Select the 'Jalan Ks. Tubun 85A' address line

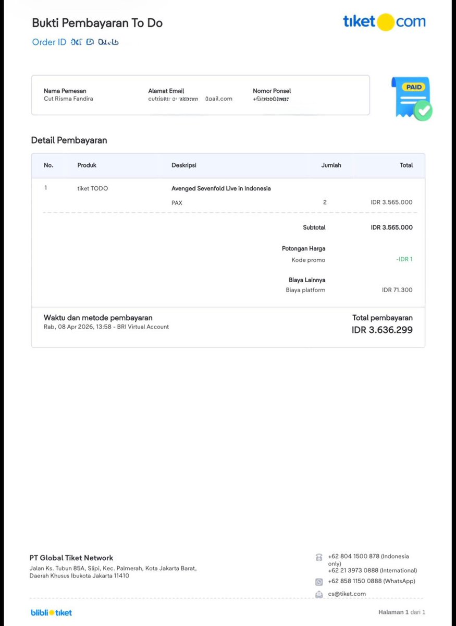coord(113,569)
